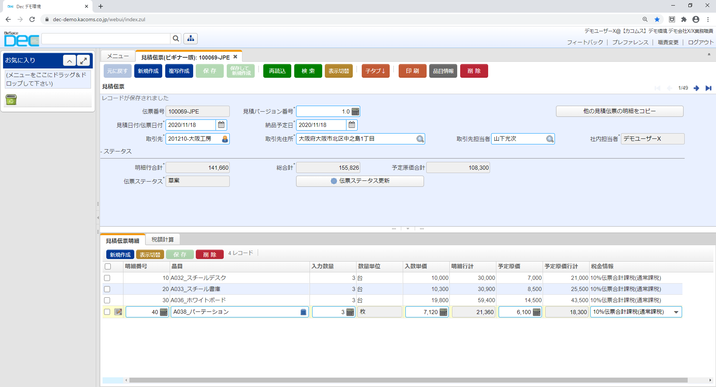
Task: Click the 新規作成 button in the main toolbar
Action: [x=148, y=71]
